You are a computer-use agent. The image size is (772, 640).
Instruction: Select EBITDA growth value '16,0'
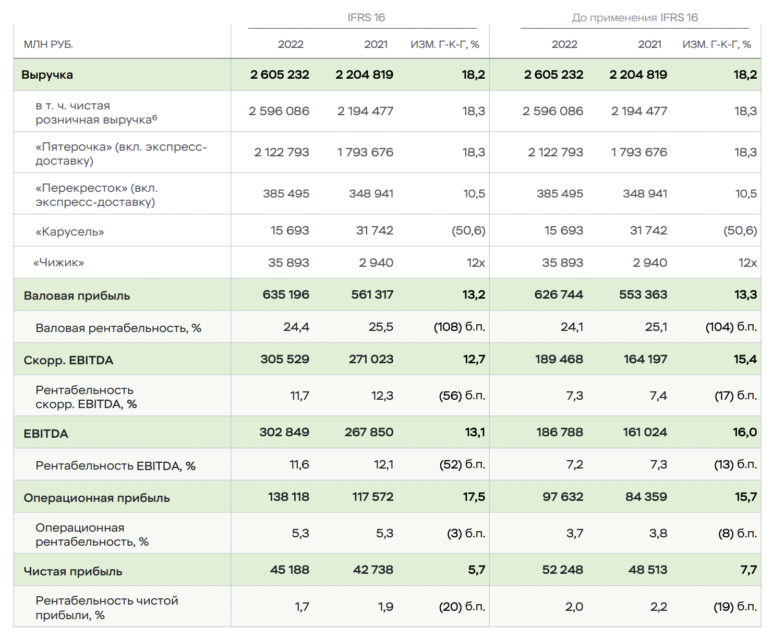[x=745, y=432]
